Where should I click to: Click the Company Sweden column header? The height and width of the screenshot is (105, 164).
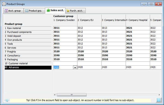65,20
